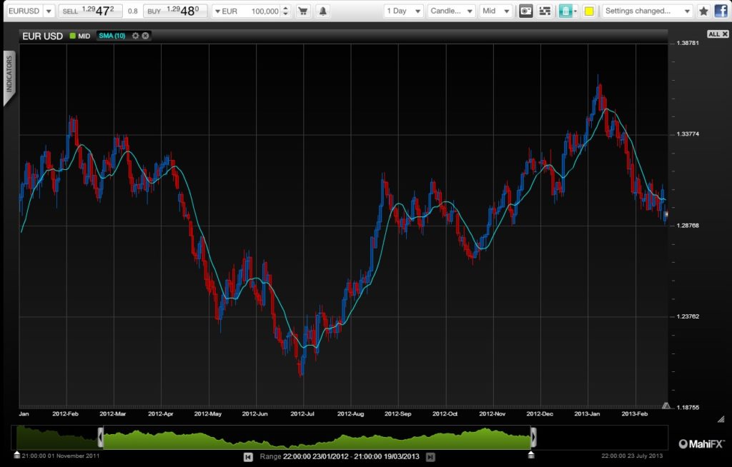Open SMA (10) indicator settings gear

(x=135, y=36)
